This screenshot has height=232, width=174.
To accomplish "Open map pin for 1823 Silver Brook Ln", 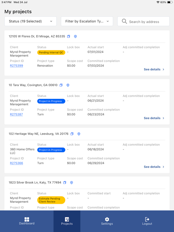I will [72, 182].
